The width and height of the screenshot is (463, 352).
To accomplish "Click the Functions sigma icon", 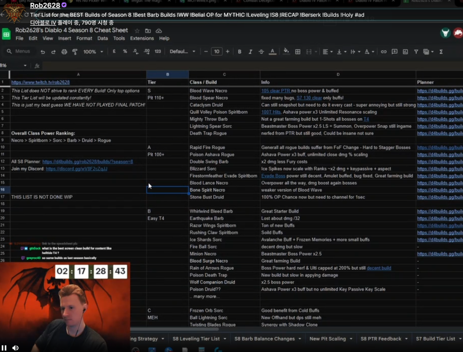I will (441, 52).
